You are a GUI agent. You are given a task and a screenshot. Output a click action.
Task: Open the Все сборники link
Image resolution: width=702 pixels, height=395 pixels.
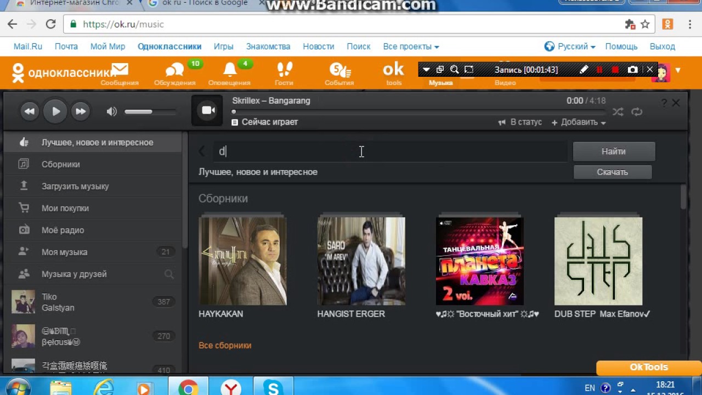225,345
